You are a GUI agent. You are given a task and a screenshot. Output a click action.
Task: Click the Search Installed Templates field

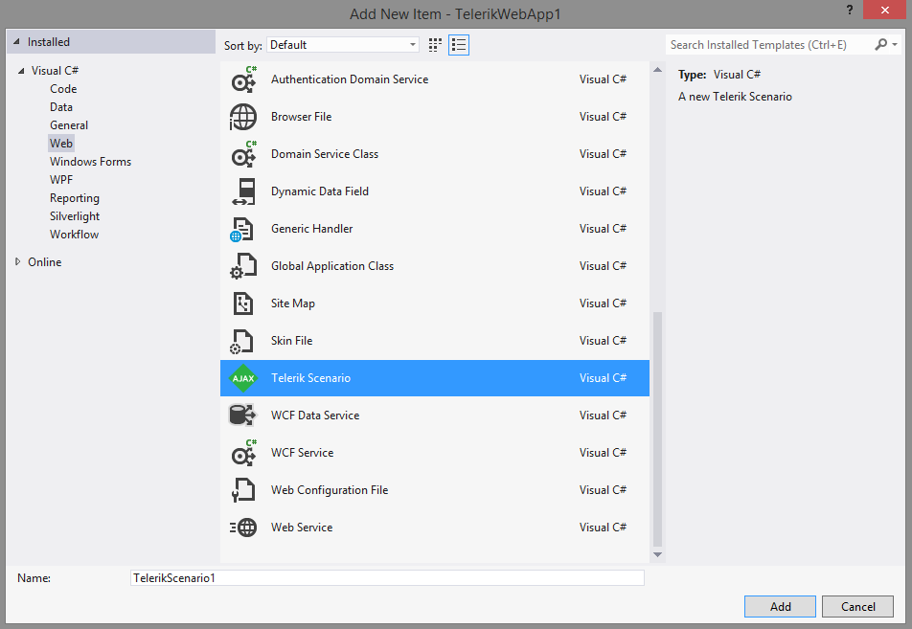769,45
